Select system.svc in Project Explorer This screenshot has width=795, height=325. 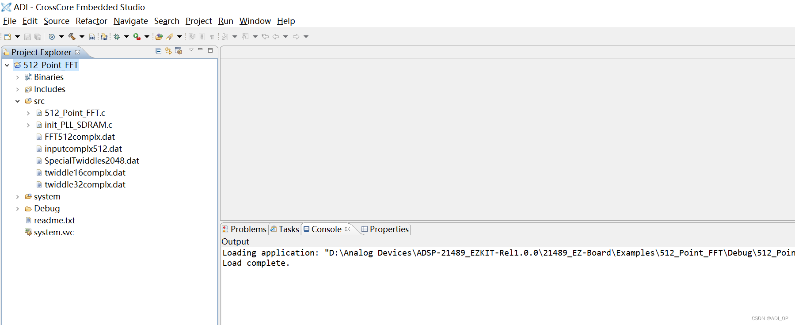pos(53,233)
